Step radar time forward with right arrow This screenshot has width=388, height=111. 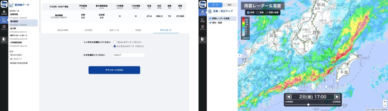point(337,97)
